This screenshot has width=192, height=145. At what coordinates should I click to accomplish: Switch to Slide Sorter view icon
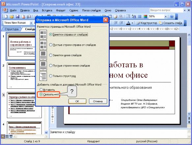click(x=7, y=136)
